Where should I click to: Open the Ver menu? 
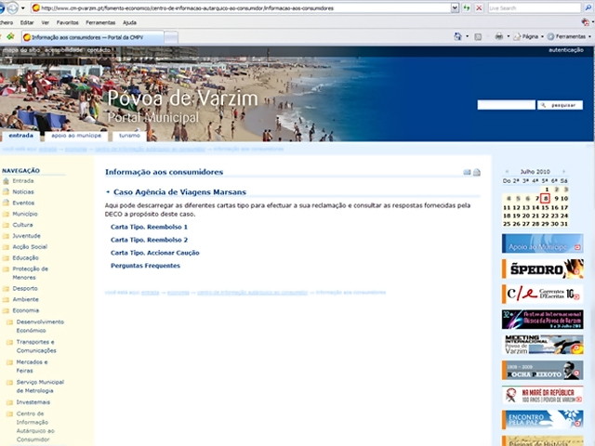point(46,22)
